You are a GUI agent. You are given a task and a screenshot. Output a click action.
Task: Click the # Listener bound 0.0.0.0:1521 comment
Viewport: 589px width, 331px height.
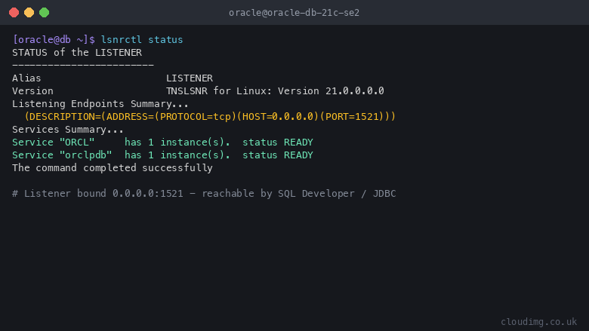point(204,194)
